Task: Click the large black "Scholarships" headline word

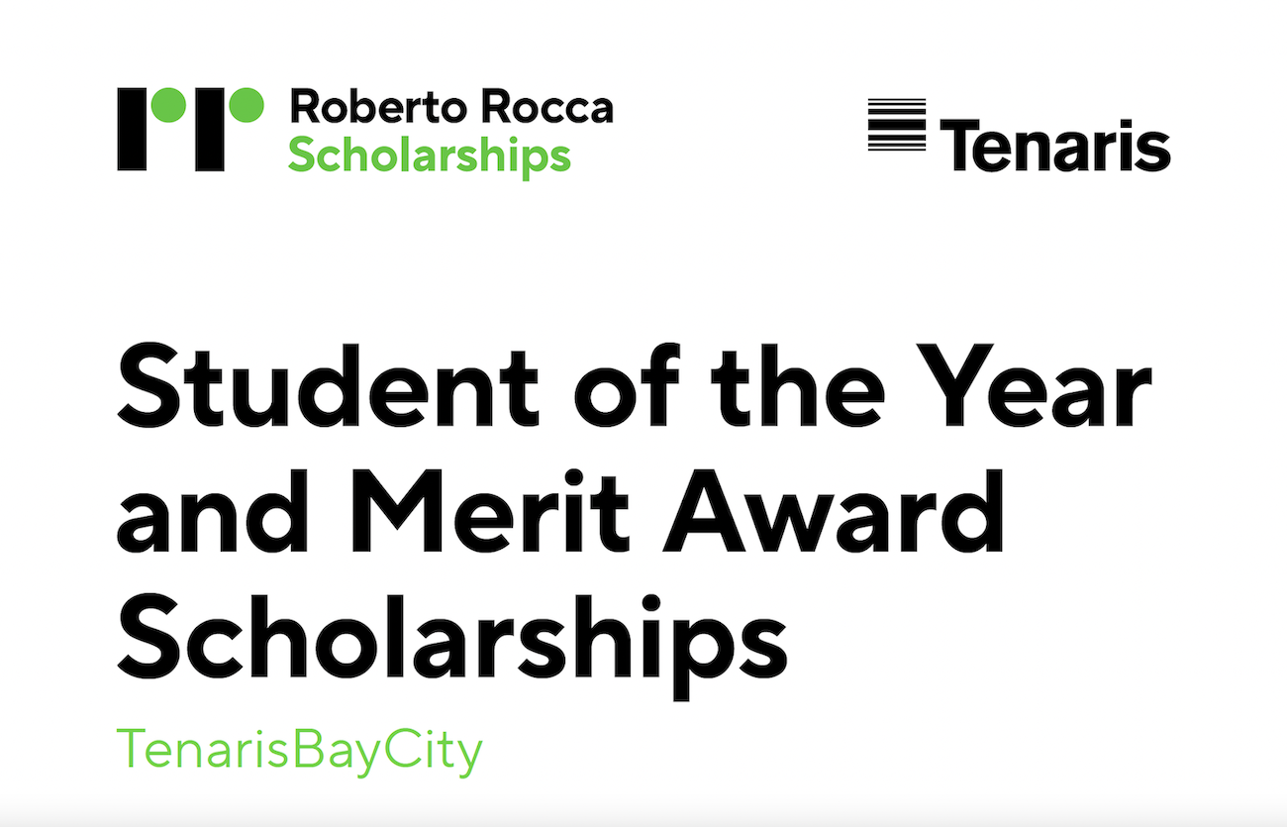Action: (452, 646)
